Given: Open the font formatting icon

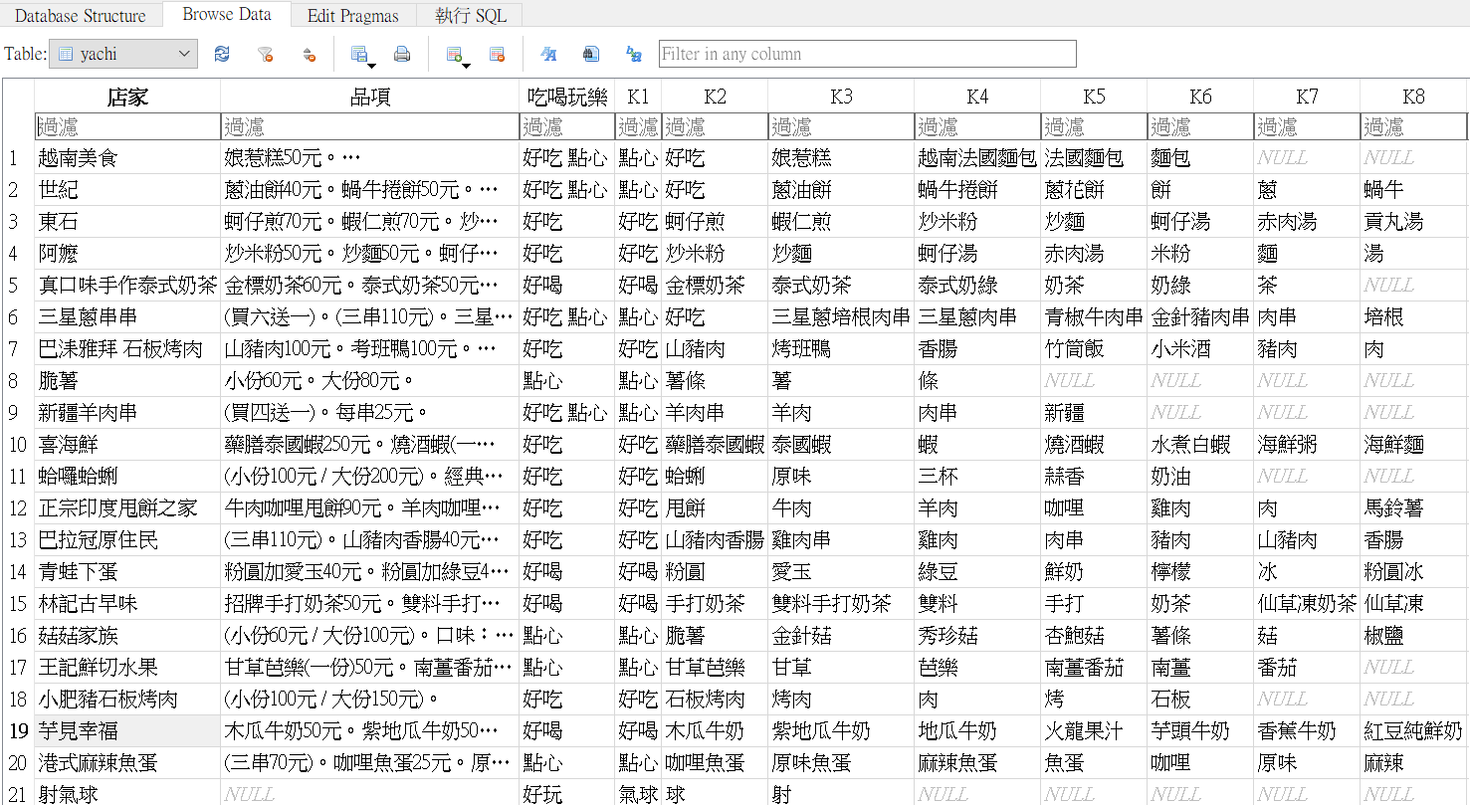Looking at the screenshot, I should coord(548,54).
